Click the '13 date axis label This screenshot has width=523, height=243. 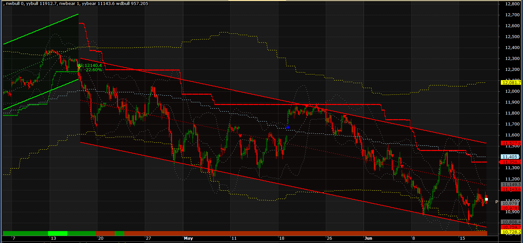pyautogui.click(x=53, y=238)
